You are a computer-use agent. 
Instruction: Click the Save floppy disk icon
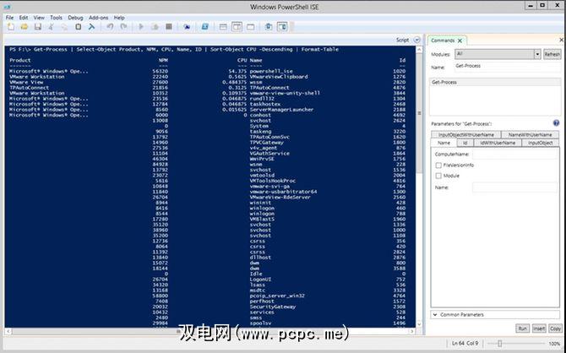point(37,27)
